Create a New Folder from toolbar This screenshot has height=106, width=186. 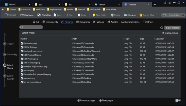click(100, 15)
